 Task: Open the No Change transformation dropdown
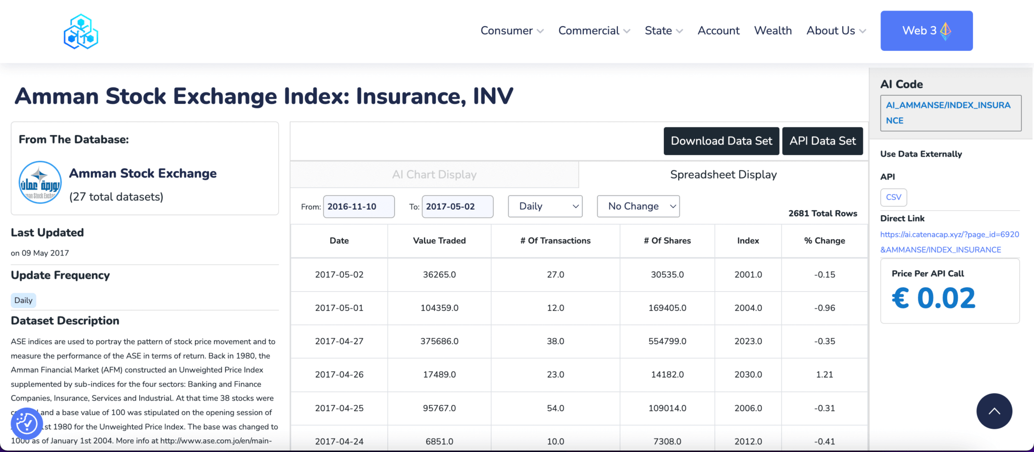[638, 207]
